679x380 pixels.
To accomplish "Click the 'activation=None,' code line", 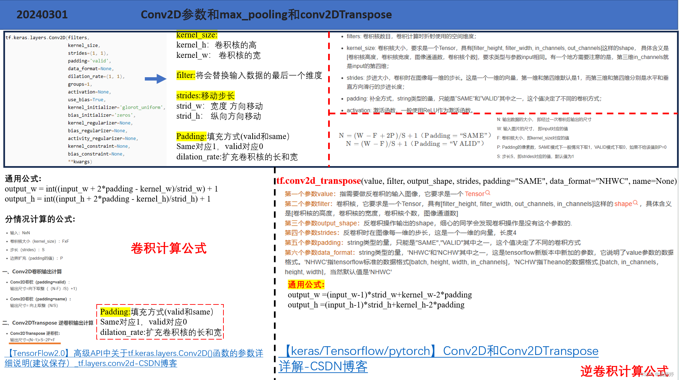I will 89,92.
